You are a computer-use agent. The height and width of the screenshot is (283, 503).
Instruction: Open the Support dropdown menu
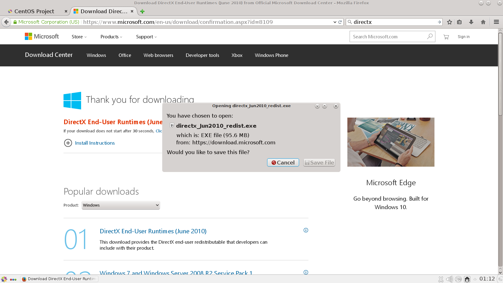pos(146,37)
